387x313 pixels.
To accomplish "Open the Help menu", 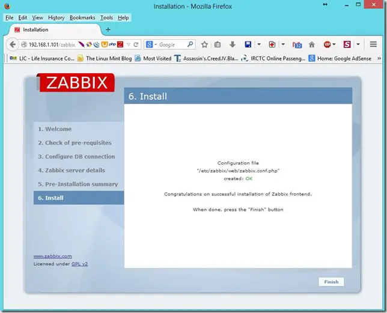I will [123, 18].
